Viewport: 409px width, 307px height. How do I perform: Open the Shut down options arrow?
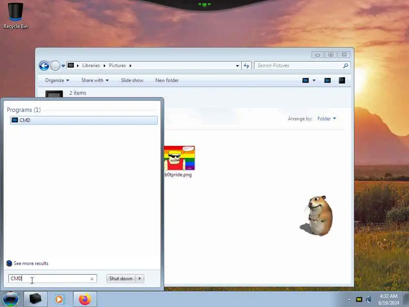coord(139,279)
